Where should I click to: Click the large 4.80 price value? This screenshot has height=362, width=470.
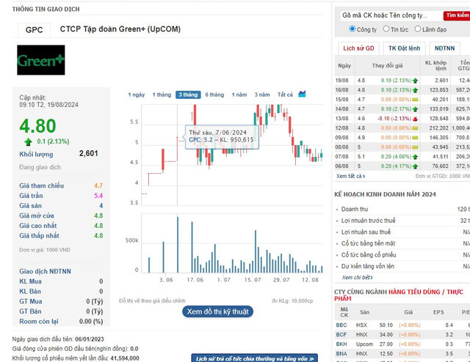click(x=37, y=125)
